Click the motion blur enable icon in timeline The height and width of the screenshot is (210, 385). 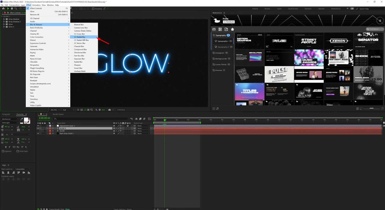coord(144,119)
